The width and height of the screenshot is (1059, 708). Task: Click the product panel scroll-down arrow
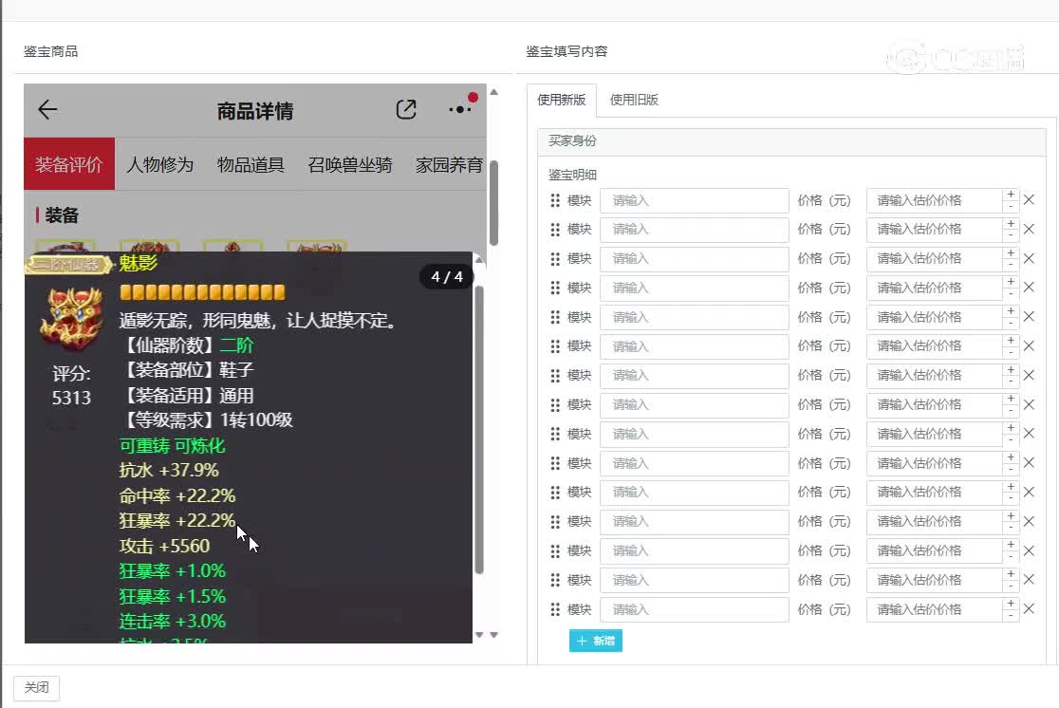493,634
